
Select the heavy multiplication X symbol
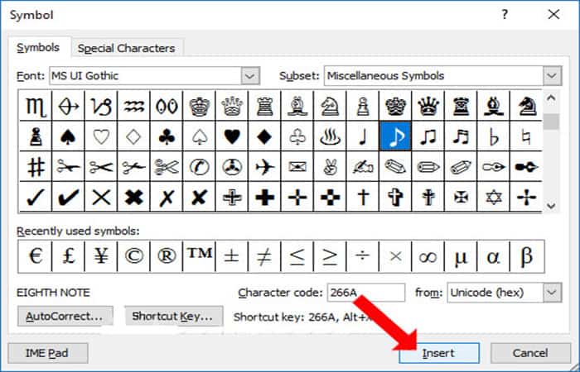133,197
